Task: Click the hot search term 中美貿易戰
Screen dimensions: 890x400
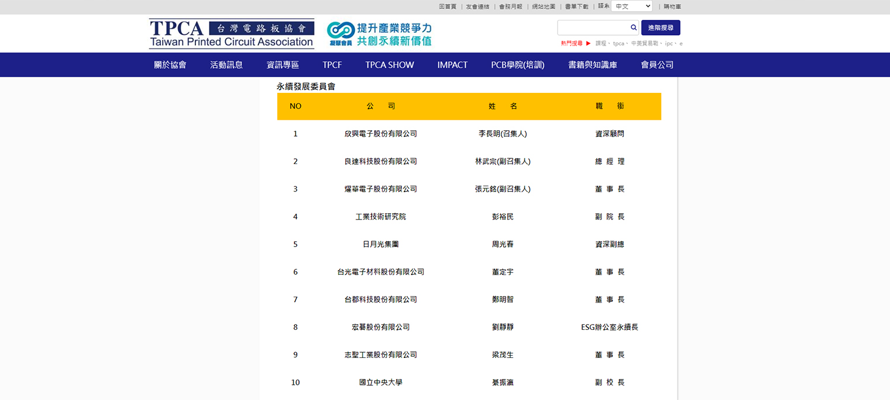Action: pyautogui.click(x=645, y=43)
